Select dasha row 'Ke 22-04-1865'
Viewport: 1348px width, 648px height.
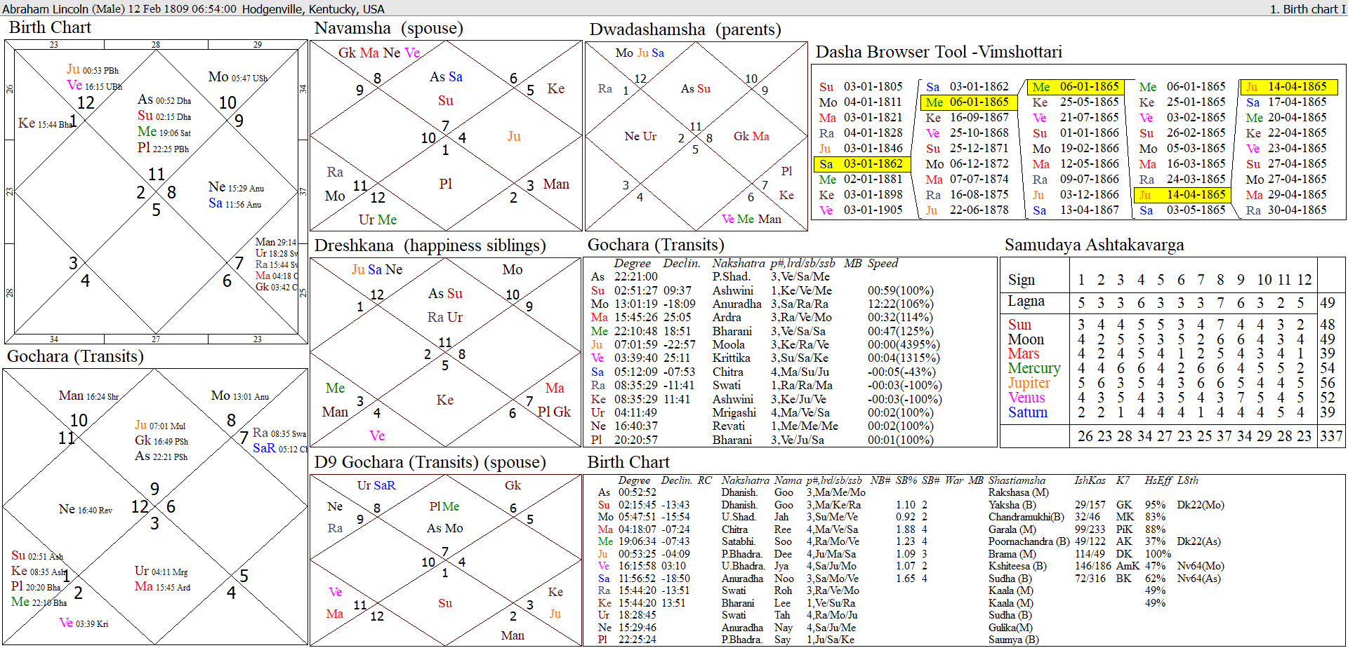[1287, 133]
